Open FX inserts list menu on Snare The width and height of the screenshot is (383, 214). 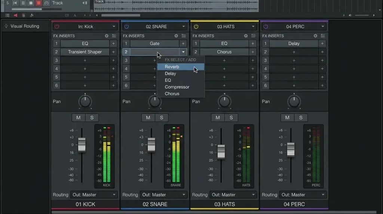183,36
